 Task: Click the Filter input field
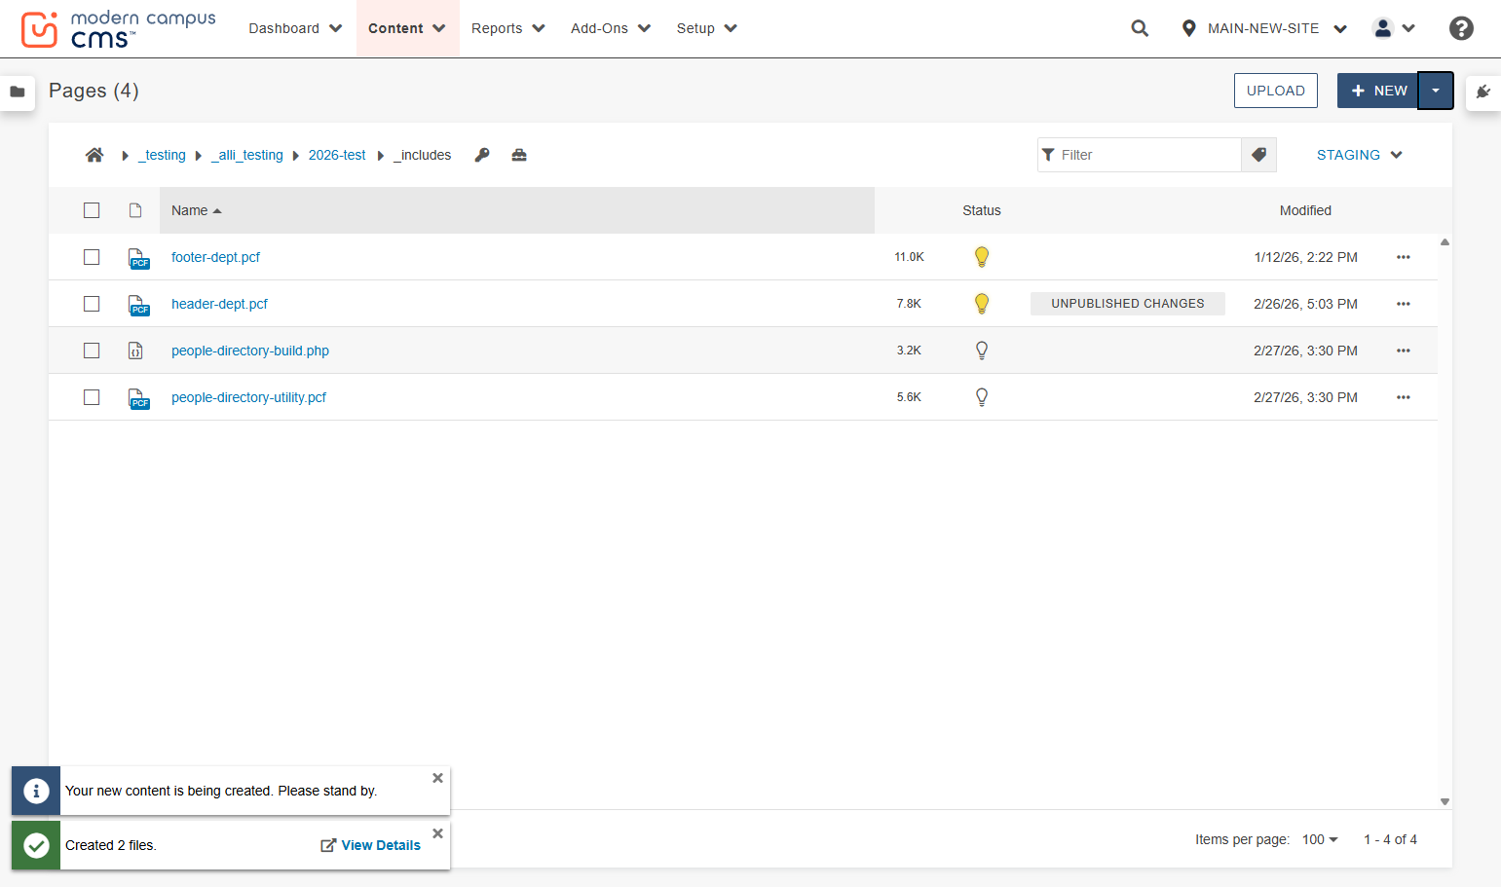[1140, 155]
